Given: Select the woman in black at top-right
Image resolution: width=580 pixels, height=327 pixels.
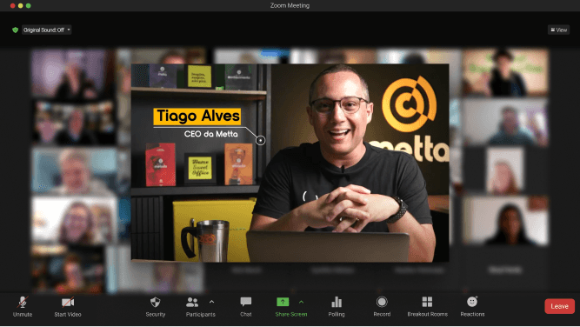Looking at the screenshot, I should click(505, 73).
